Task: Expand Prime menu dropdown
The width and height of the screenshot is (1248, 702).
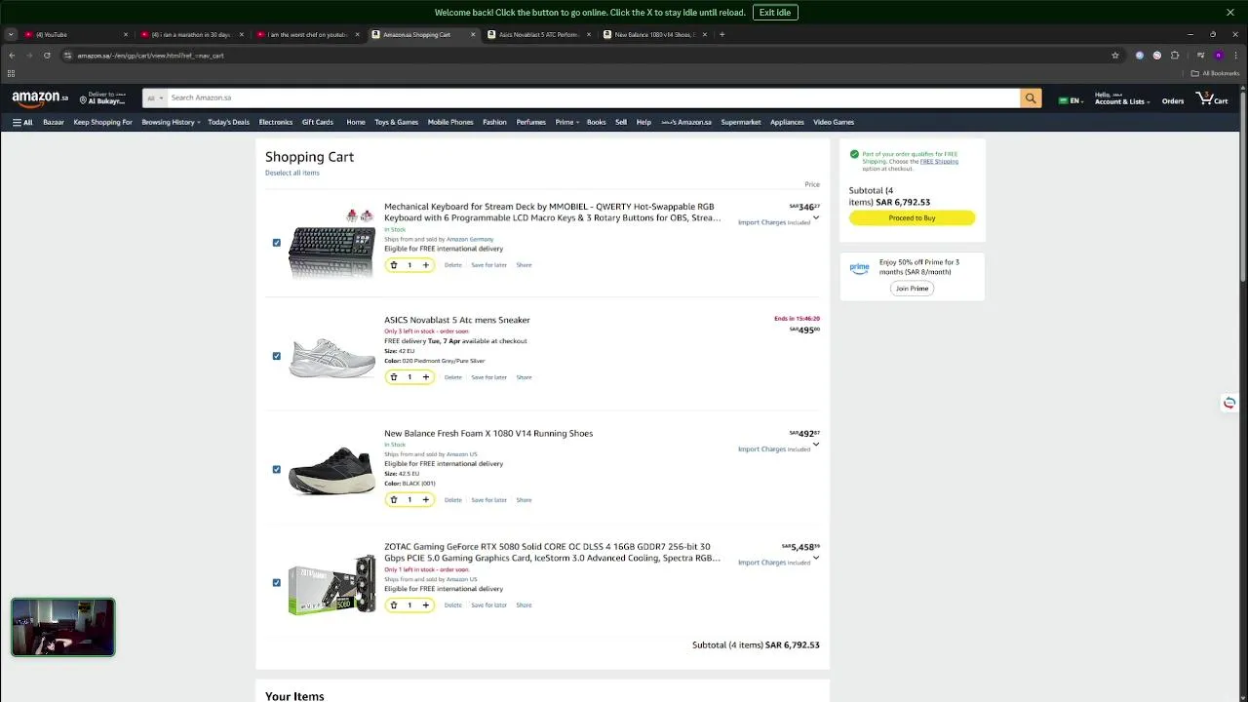Action: click(x=567, y=122)
